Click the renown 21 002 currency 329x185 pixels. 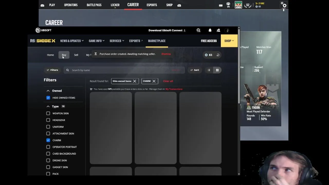pos(260,3)
